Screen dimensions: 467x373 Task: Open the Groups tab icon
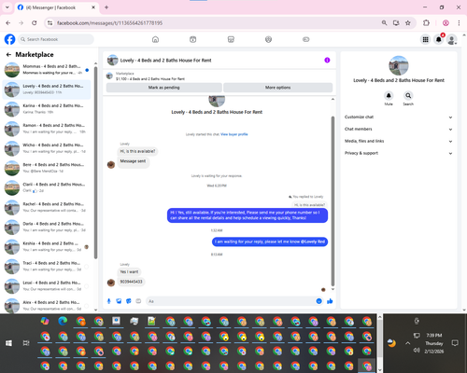pyautogui.click(x=268, y=39)
